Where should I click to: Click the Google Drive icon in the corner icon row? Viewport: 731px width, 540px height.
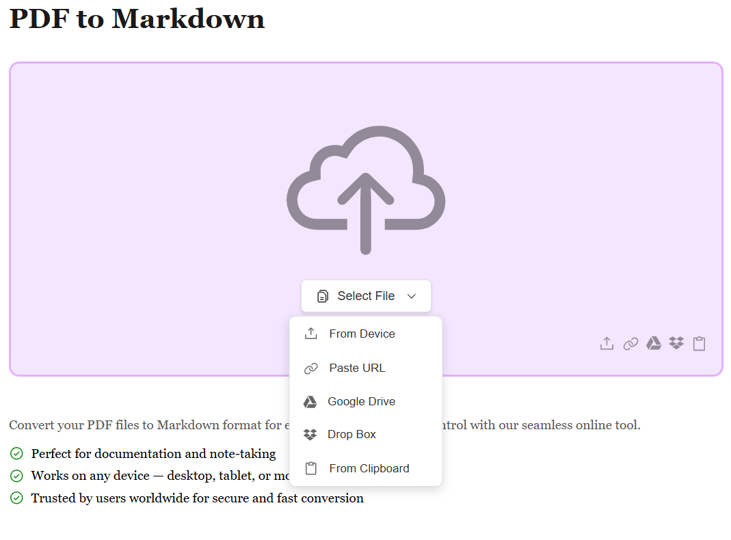pos(654,343)
